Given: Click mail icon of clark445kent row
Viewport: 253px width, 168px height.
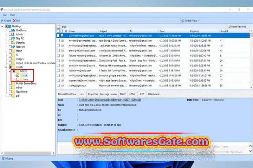Looking at the screenshot, I should click(62, 36).
